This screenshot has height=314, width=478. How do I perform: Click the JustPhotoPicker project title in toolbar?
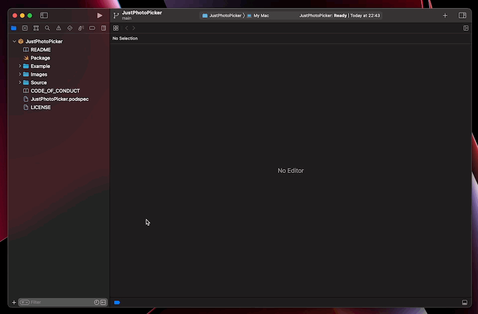142,13
